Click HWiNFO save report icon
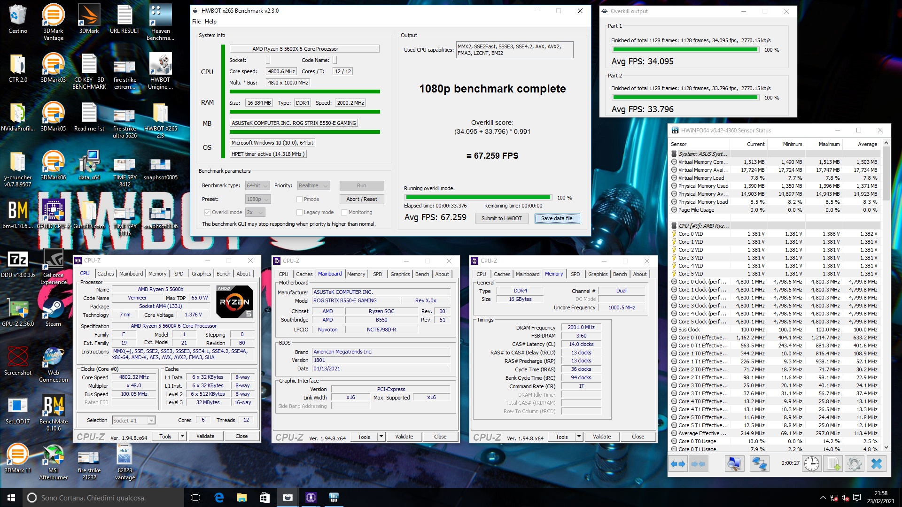 pyautogui.click(x=833, y=464)
